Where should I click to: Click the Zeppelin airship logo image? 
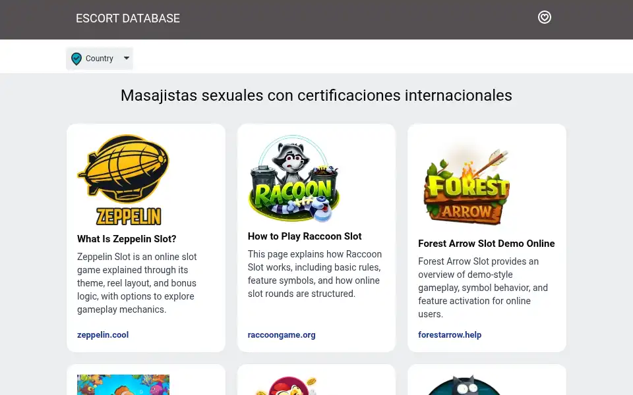(x=123, y=180)
